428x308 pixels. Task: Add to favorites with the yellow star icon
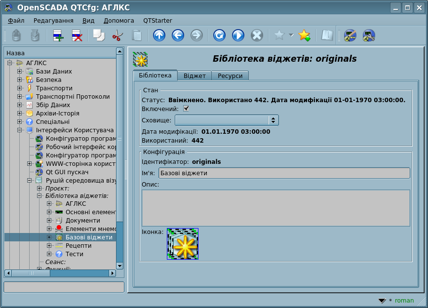[305, 36]
